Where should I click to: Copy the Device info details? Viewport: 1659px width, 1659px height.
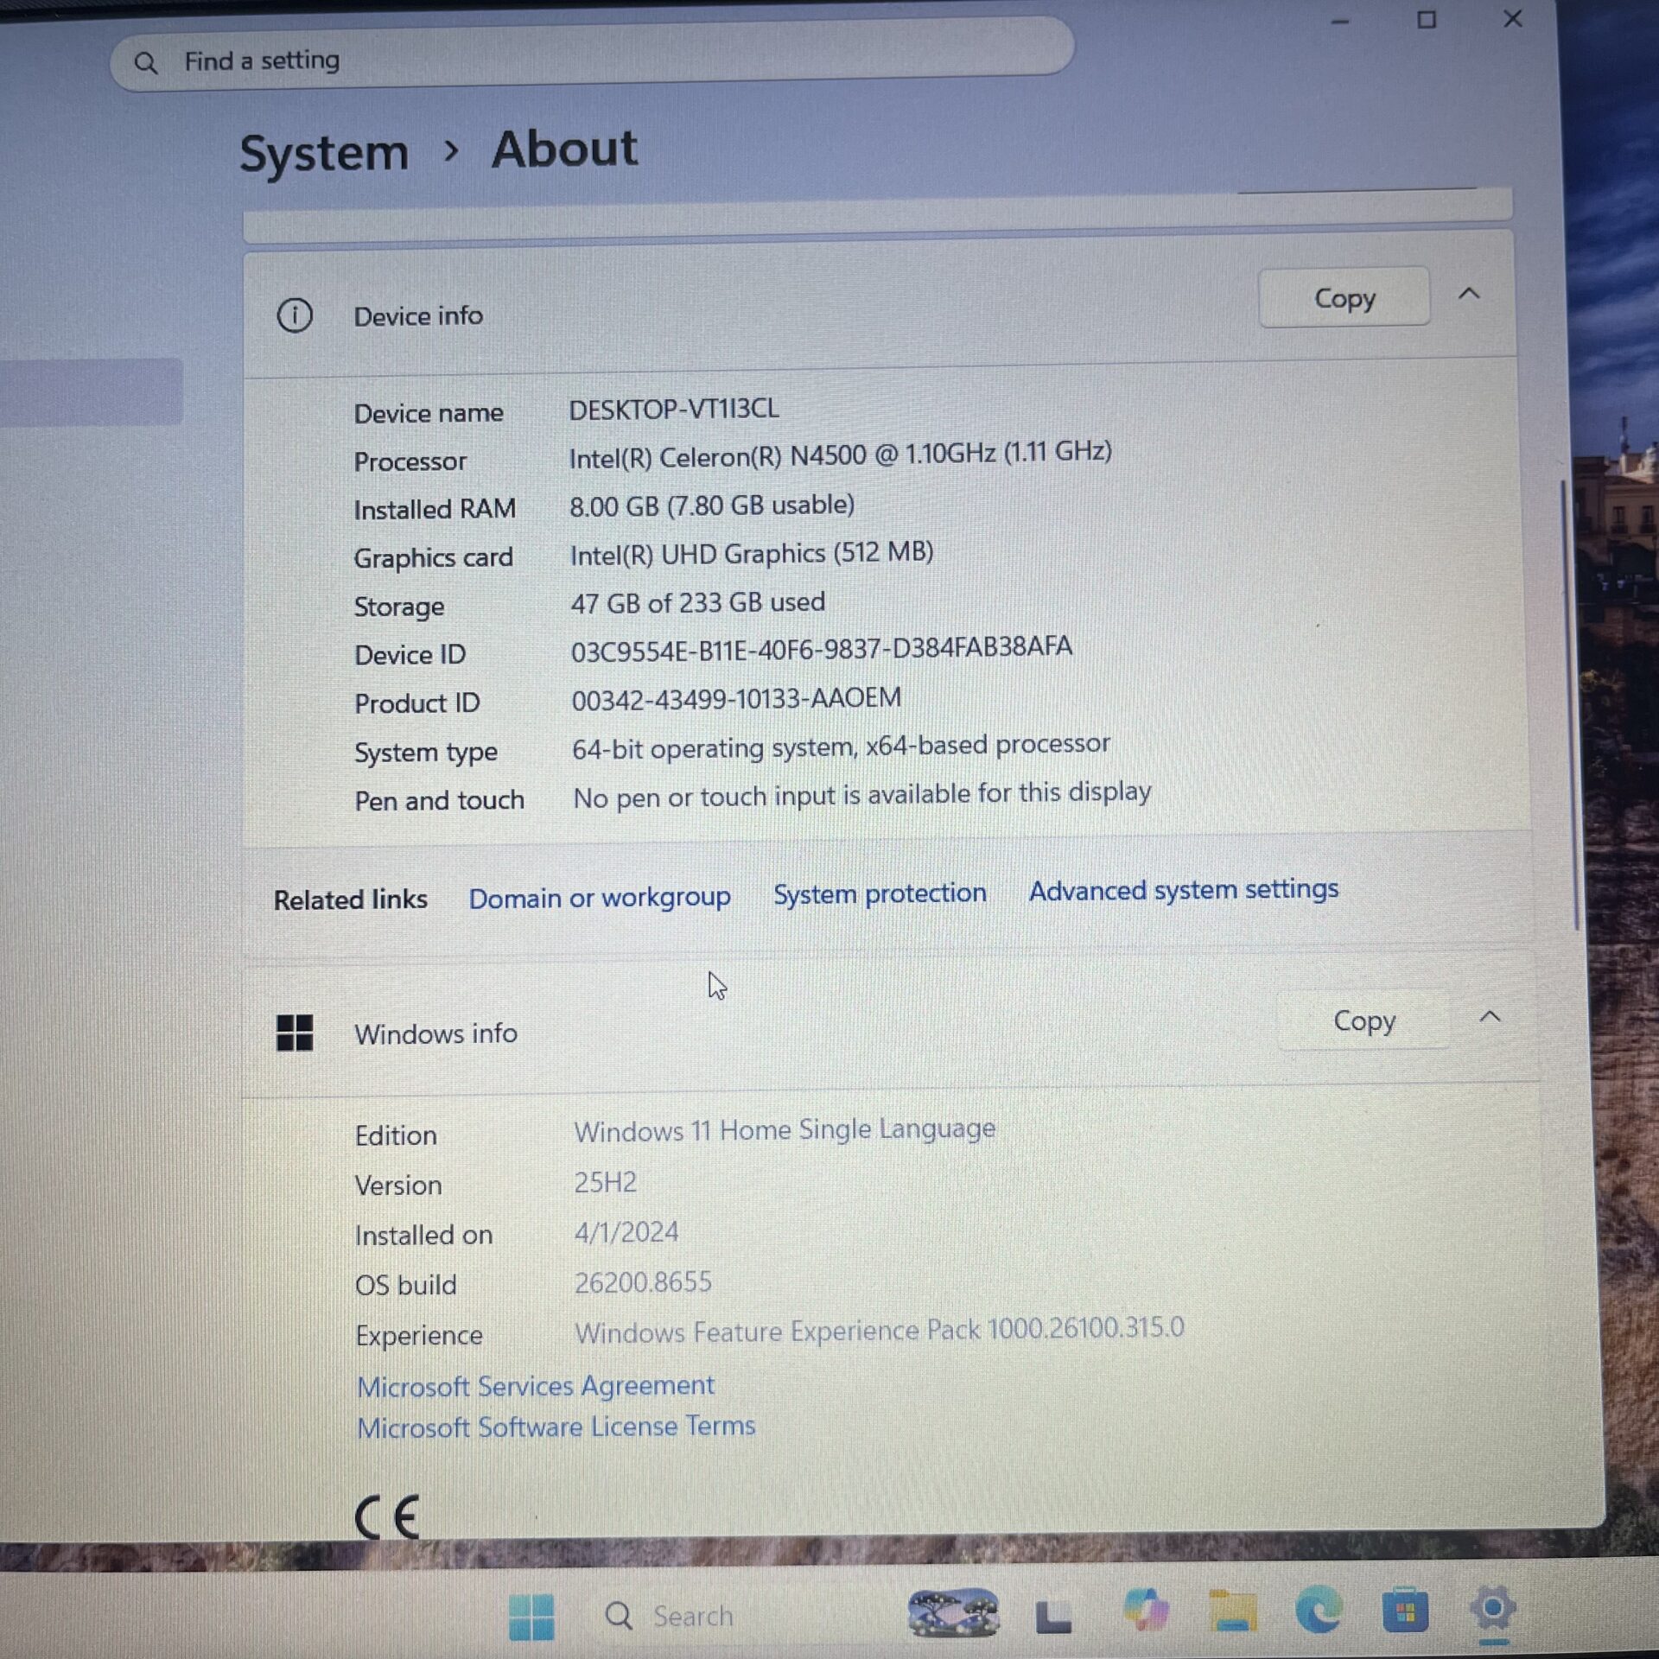click(1344, 297)
